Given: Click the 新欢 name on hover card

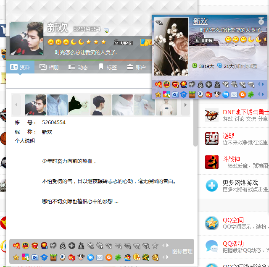Looking at the screenshot, I should click(x=200, y=21).
